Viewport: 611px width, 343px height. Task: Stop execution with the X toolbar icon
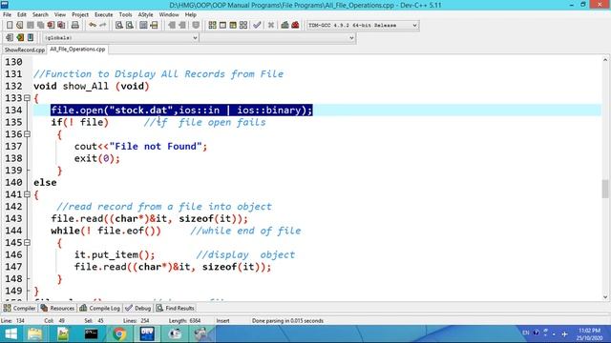271,26
